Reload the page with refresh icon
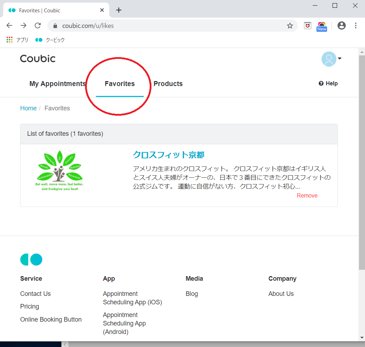The height and width of the screenshot is (347, 365). 38,25
